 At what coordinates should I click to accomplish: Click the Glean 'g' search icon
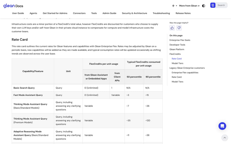tap(213, 5)
